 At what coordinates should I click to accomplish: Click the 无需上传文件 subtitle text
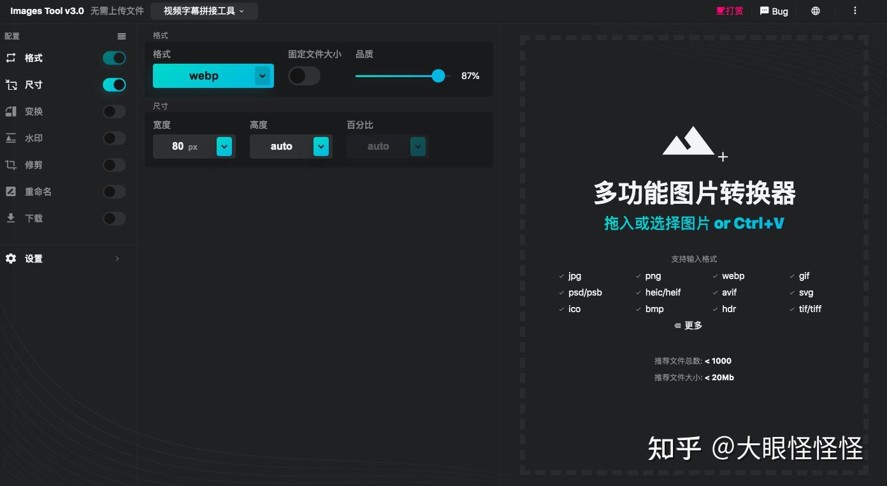[x=117, y=11]
